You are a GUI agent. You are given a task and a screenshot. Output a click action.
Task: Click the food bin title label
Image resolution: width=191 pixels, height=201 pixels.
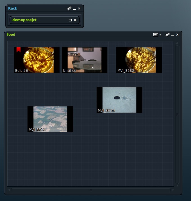tap(11, 35)
